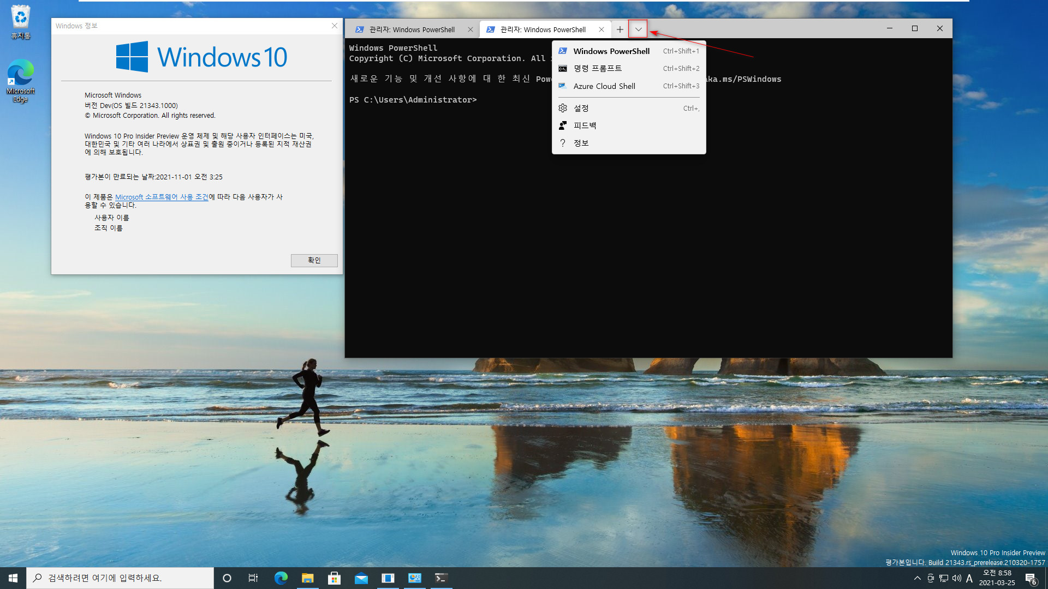Open 설정 in the terminal menu
1048x589 pixels.
click(629, 109)
